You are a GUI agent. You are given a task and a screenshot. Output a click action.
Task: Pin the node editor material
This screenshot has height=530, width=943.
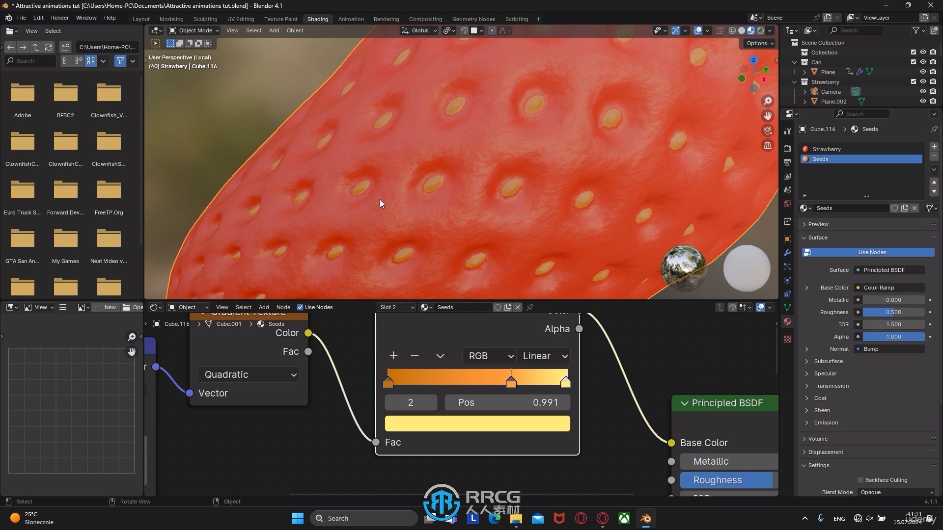click(x=530, y=307)
